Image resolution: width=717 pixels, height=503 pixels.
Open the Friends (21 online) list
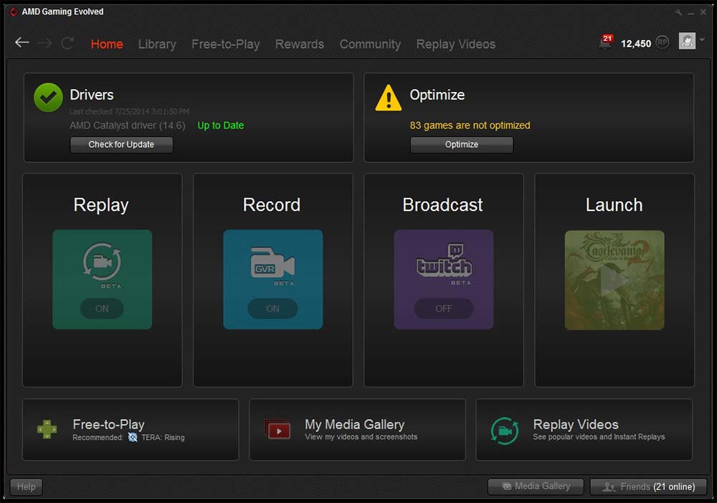click(648, 486)
